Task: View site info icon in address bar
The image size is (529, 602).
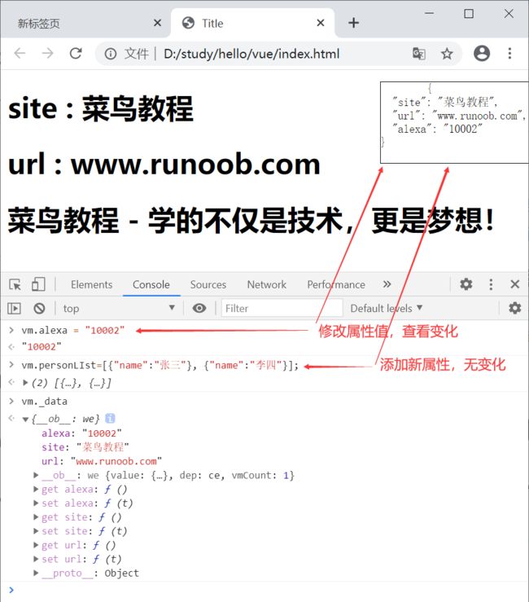Action: (x=111, y=54)
